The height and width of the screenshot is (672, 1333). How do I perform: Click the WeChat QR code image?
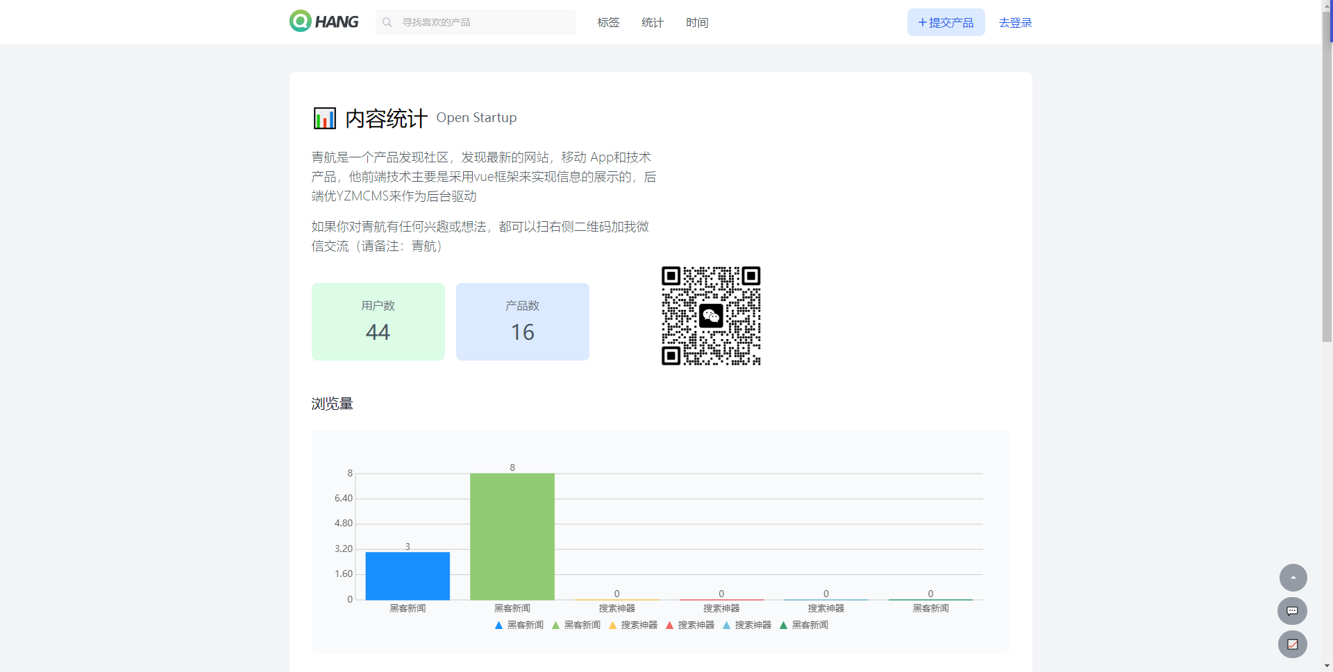(x=711, y=316)
